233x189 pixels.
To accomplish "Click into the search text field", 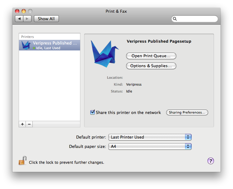I will click(x=197, y=19).
